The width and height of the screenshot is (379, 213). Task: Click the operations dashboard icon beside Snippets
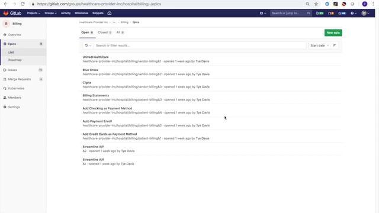(110, 13)
